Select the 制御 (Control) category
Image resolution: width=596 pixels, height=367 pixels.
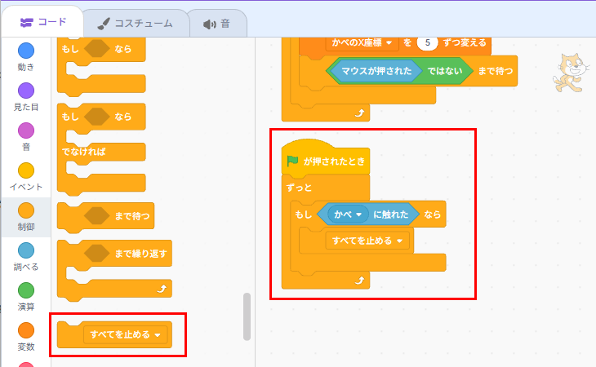click(25, 210)
